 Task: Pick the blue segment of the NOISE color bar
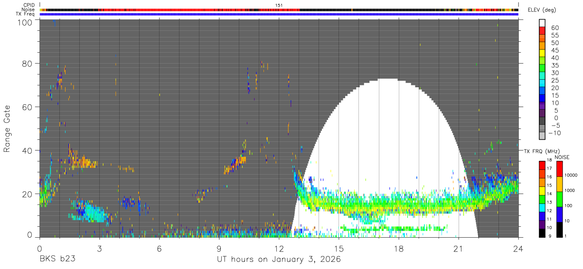coord(559,214)
